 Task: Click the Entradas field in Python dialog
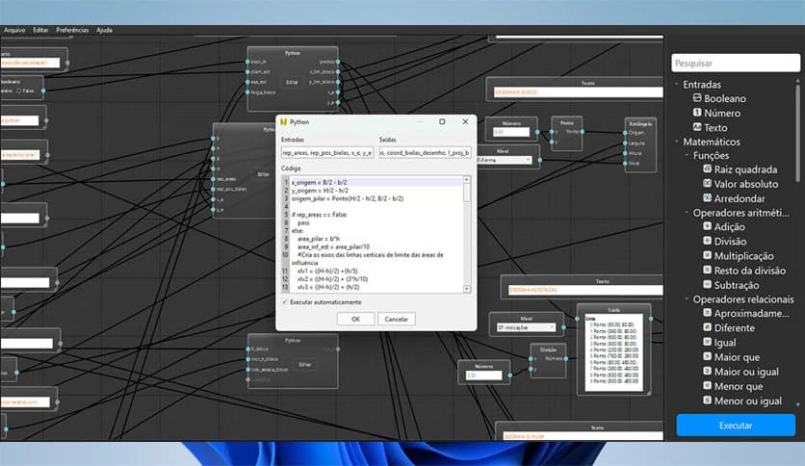click(327, 153)
